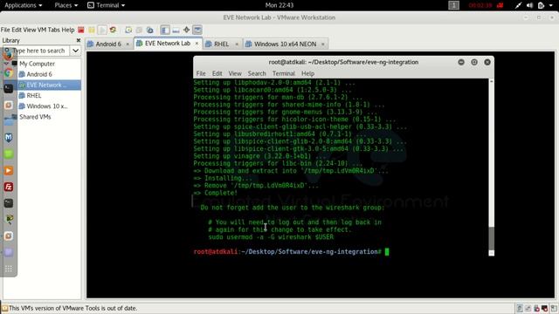Open the Places menu in top bar
The width and height of the screenshot is (559, 314).
(66, 5)
